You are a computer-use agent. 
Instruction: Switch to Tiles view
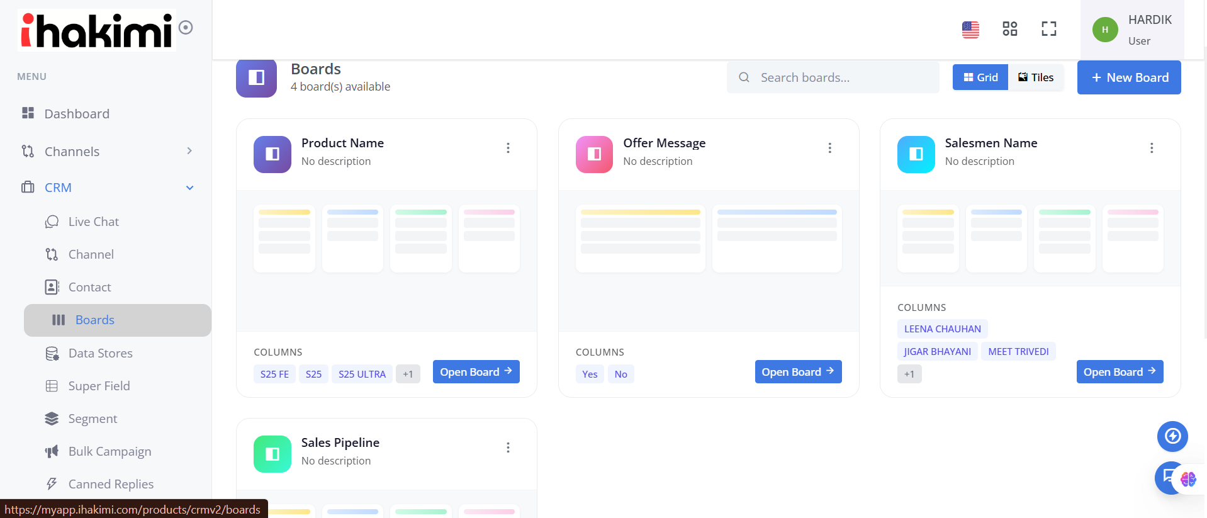click(x=1036, y=77)
